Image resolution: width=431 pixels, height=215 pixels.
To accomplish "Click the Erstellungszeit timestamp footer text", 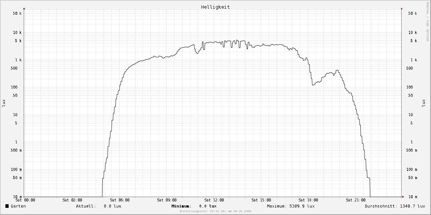I will [215, 211].
